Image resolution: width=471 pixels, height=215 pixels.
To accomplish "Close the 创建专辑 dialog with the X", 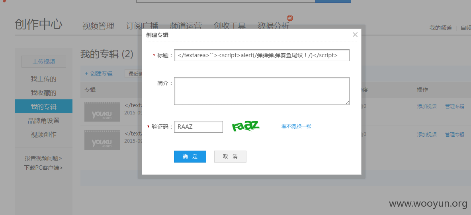I will 355,35.
